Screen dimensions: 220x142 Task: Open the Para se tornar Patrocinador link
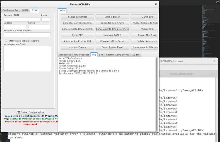[x=31, y=123]
